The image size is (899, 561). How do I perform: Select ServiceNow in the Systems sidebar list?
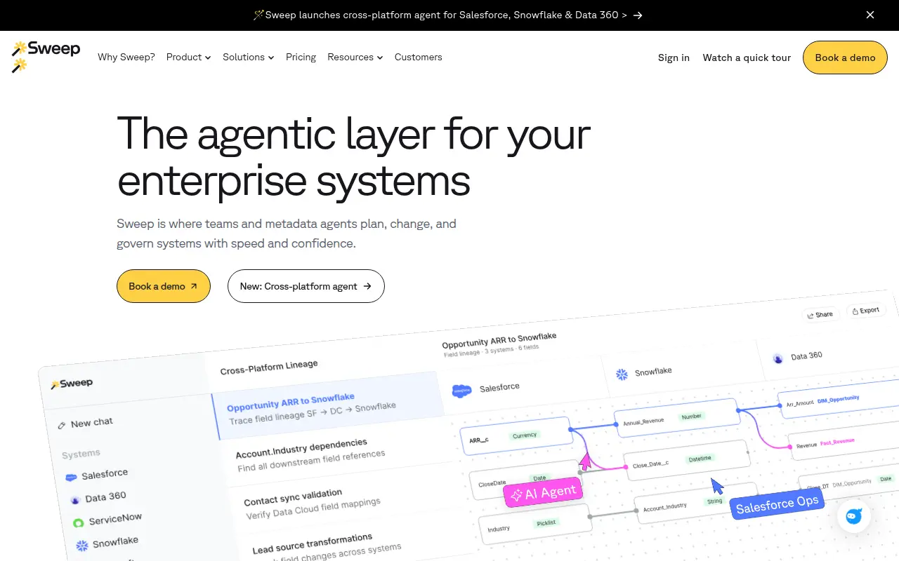point(107,520)
